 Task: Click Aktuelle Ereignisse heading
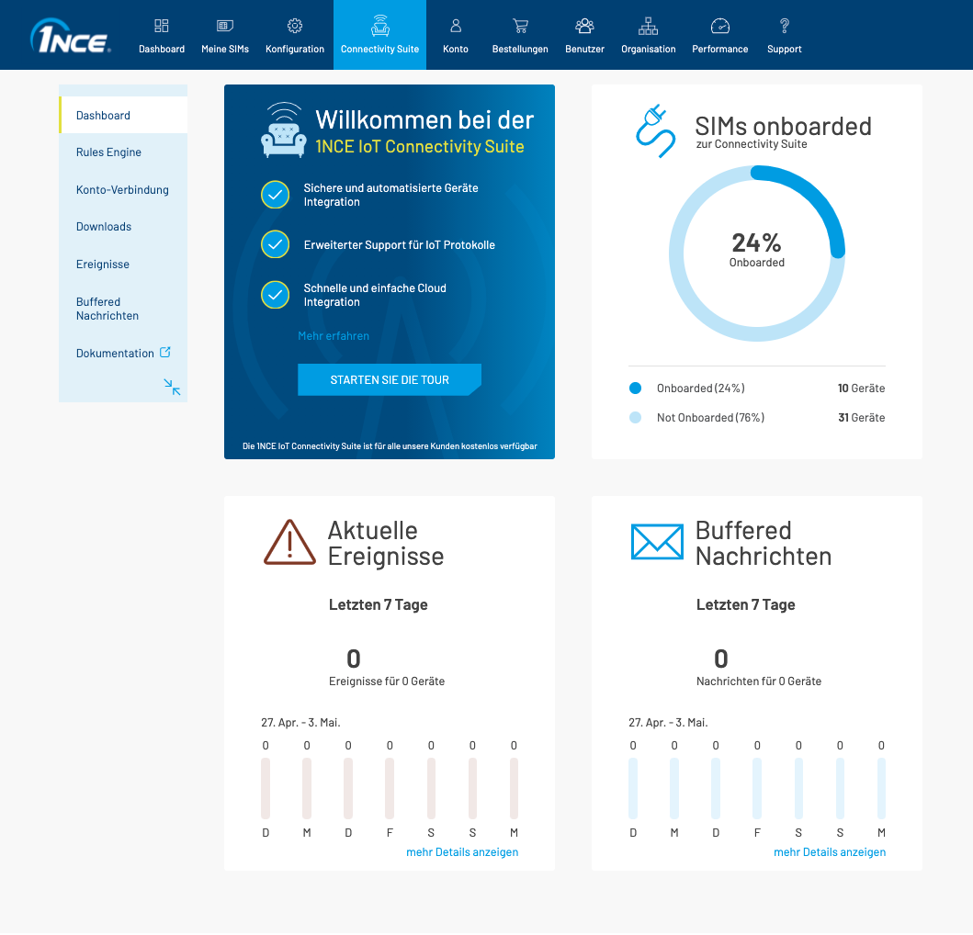point(385,544)
